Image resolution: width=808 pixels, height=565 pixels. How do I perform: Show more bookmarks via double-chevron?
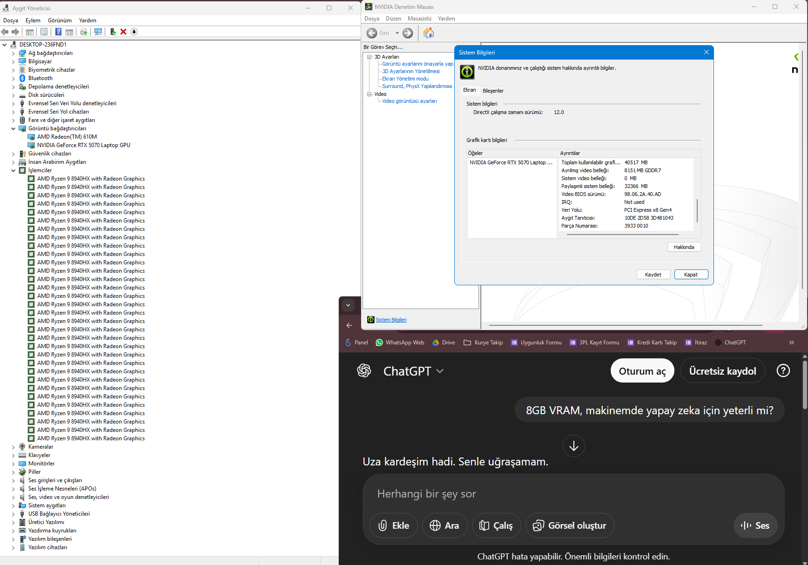click(792, 343)
